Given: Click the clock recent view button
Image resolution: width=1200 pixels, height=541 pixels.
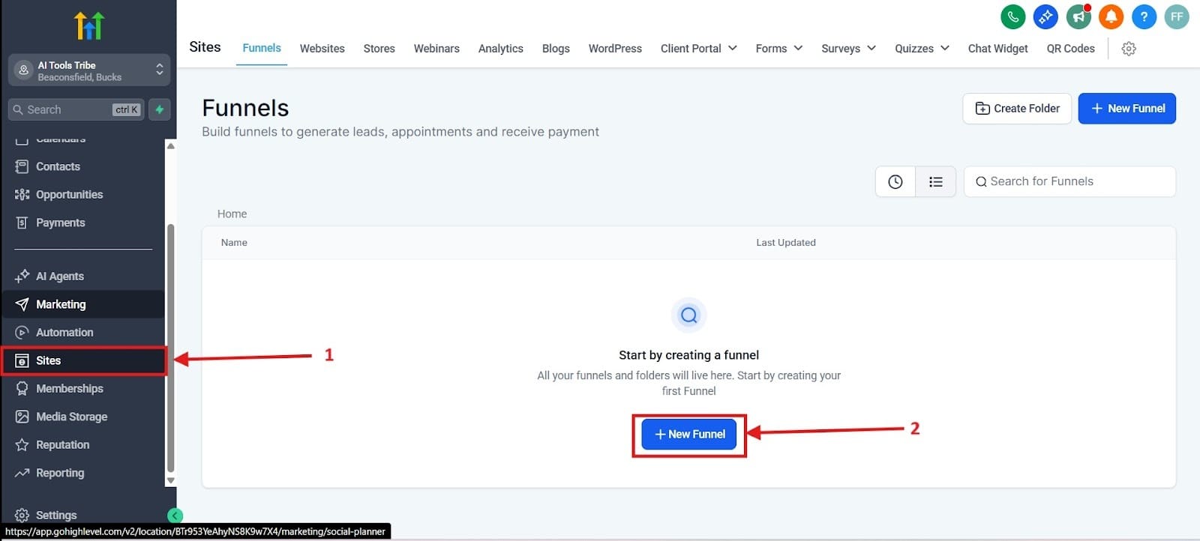Looking at the screenshot, I should [895, 181].
